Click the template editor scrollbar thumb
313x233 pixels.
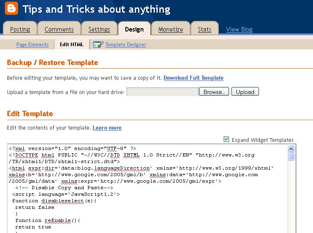point(291,157)
